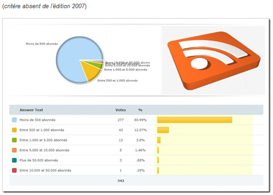
Task: Click the green 'Entre 1.000 et 5.000' swatch
Action: point(14,140)
